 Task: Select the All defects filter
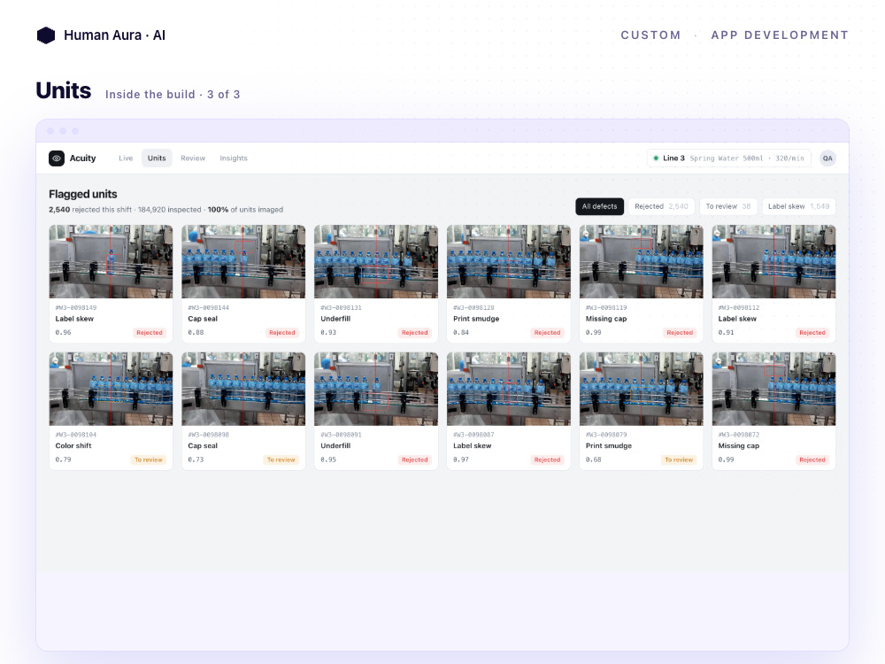pos(599,206)
